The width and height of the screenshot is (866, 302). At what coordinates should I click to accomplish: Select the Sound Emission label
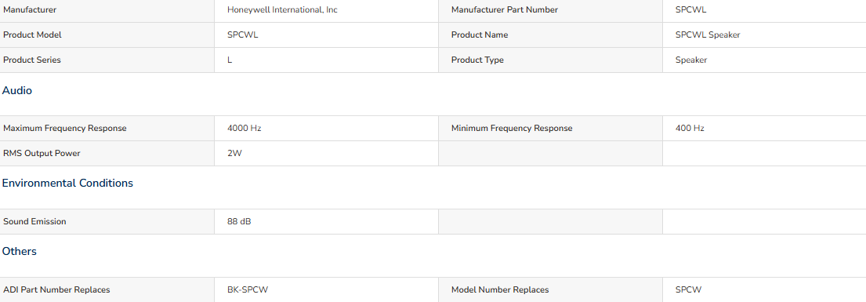[x=34, y=221]
